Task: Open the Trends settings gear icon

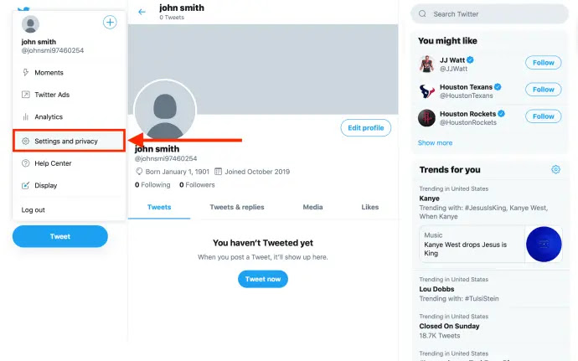Action: click(555, 169)
